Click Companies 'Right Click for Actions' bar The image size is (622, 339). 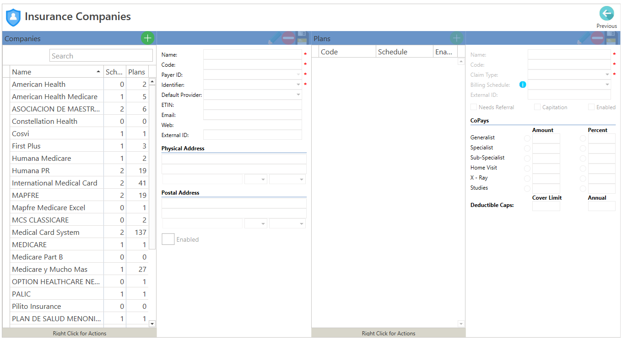click(80, 333)
